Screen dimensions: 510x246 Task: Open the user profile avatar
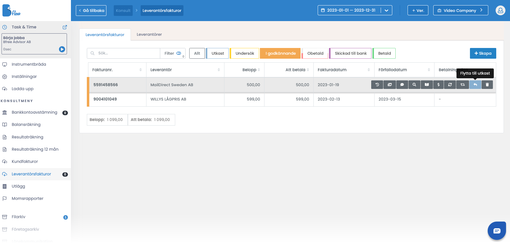click(x=501, y=10)
